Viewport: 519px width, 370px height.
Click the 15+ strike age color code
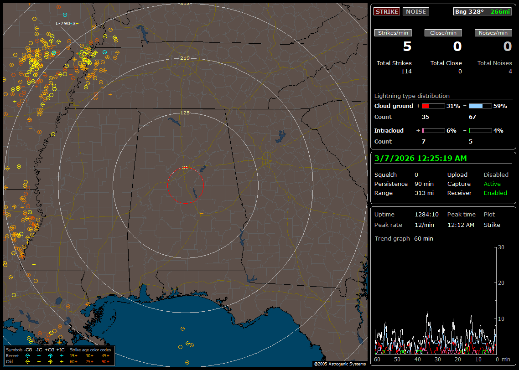73,355
